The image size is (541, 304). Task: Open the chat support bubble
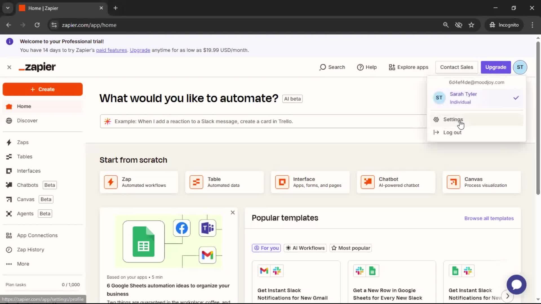tap(516, 285)
